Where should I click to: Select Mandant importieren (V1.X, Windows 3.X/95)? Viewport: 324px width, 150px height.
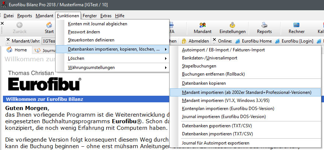(x=245, y=100)
